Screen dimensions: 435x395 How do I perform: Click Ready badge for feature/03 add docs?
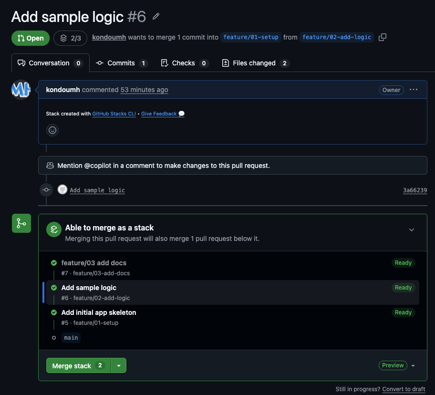click(403, 263)
